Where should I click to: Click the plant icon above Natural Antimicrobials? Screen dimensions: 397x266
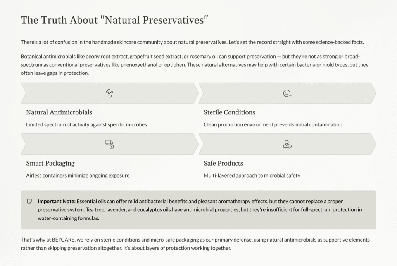tap(110, 93)
